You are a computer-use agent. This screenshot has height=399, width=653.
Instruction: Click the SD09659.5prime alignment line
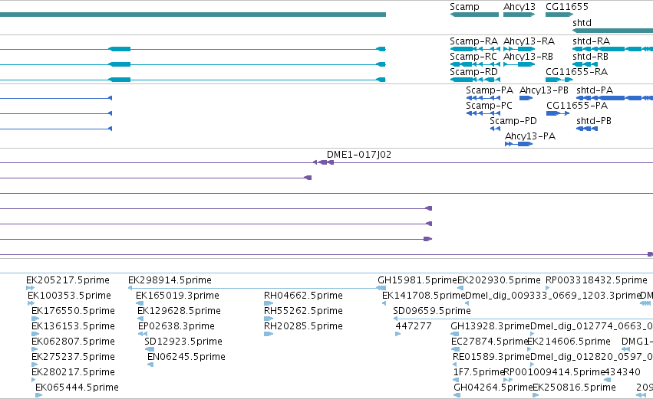click(x=523, y=319)
